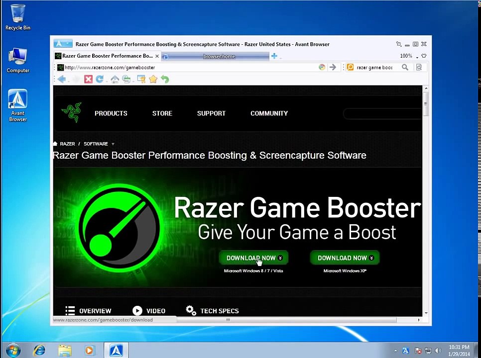Open the Avant Browser main menu button

(x=63, y=43)
